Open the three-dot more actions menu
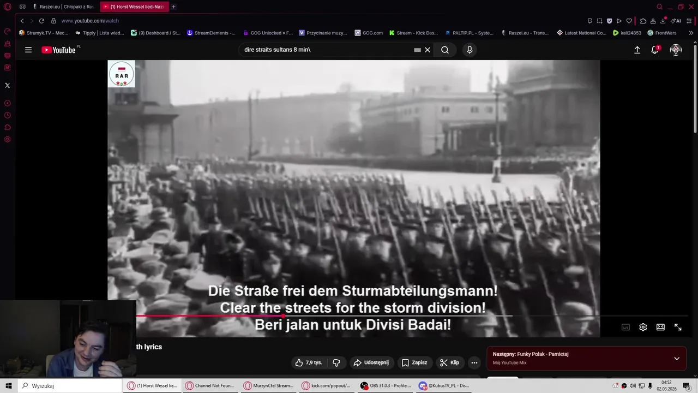The height and width of the screenshot is (393, 698). 474,362
